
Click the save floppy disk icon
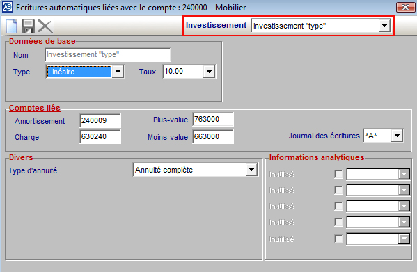coord(28,26)
